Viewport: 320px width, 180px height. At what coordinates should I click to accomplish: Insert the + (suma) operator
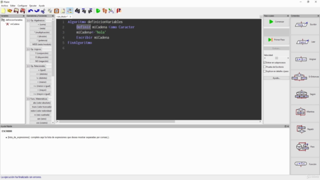click(40, 24)
